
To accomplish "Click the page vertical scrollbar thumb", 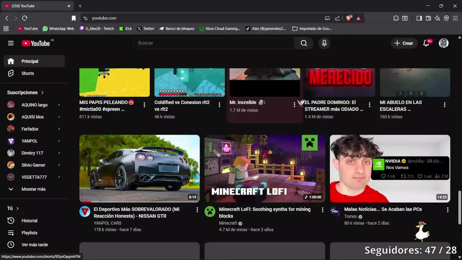I will [x=459, y=207].
